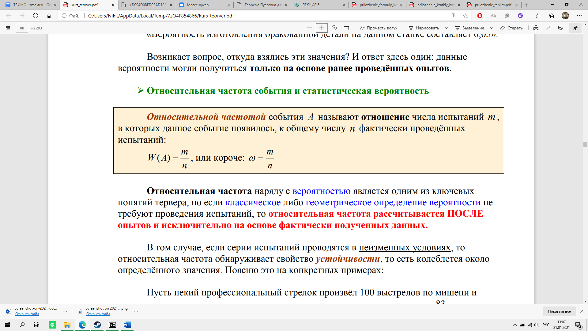588x331 pixels.
Task: Click the scroll down arrow on the PDF scrollbar
Action: click(585, 301)
